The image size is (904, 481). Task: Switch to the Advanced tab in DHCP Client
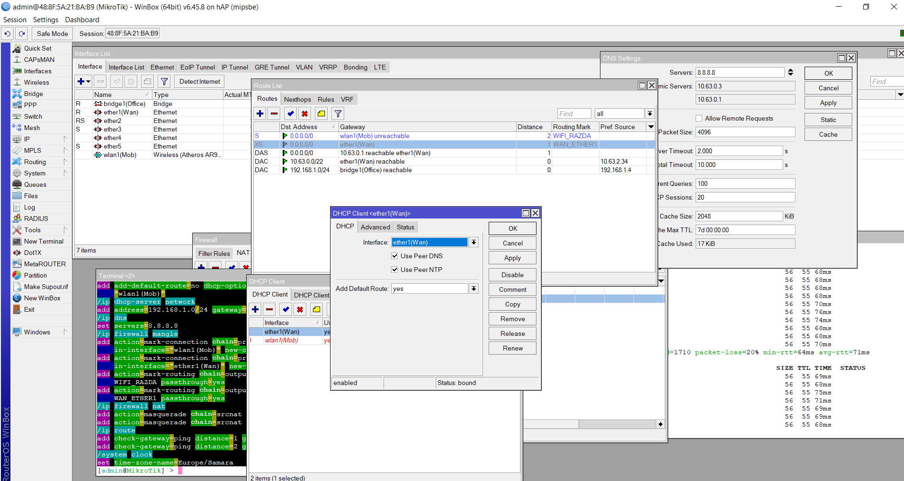pyautogui.click(x=376, y=227)
